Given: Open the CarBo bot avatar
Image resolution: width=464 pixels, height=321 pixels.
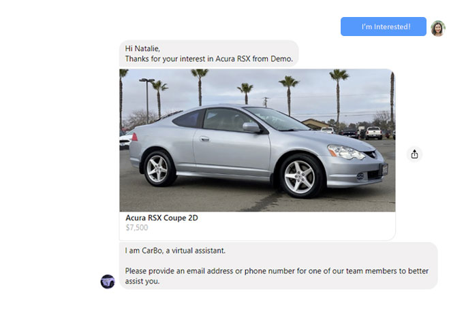Looking at the screenshot, I should 108,282.
